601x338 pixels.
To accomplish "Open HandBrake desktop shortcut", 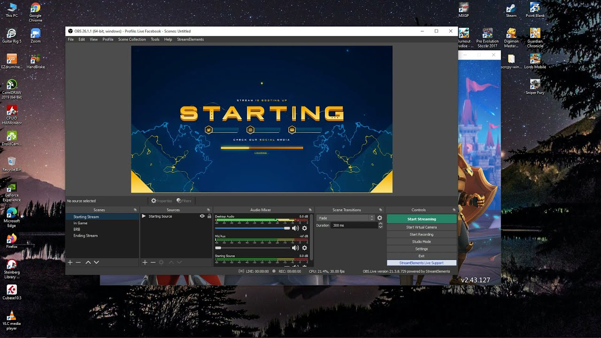I will [35, 61].
